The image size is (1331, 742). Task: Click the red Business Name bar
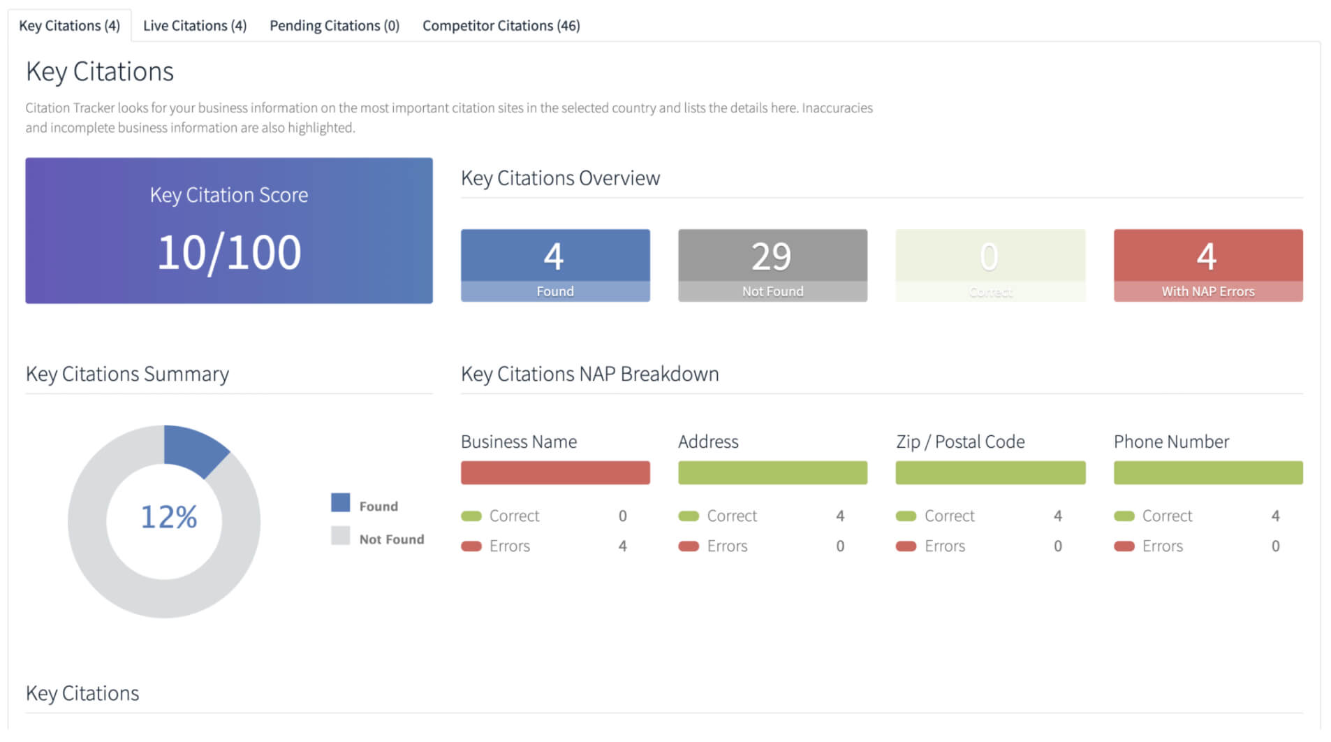pos(554,472)
